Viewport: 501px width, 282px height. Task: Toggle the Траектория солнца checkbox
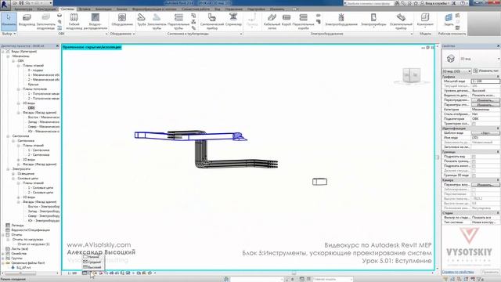tap(474, 124)
